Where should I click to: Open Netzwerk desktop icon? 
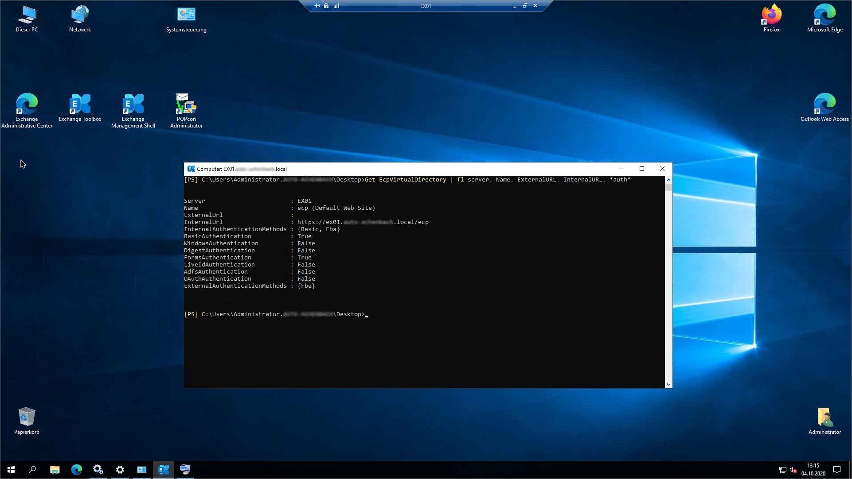[80, 19]
